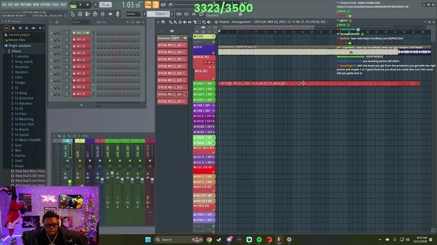Toggle the loop recording icon
Viewport: 437px width, 245px height.
pos(163,4)
